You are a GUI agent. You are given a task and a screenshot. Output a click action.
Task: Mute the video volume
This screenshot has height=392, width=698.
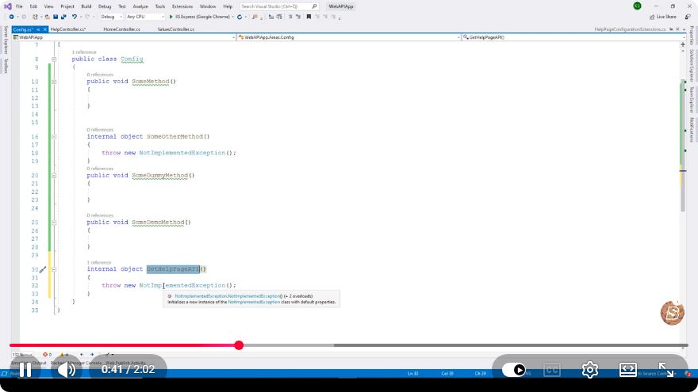(67, 370)
